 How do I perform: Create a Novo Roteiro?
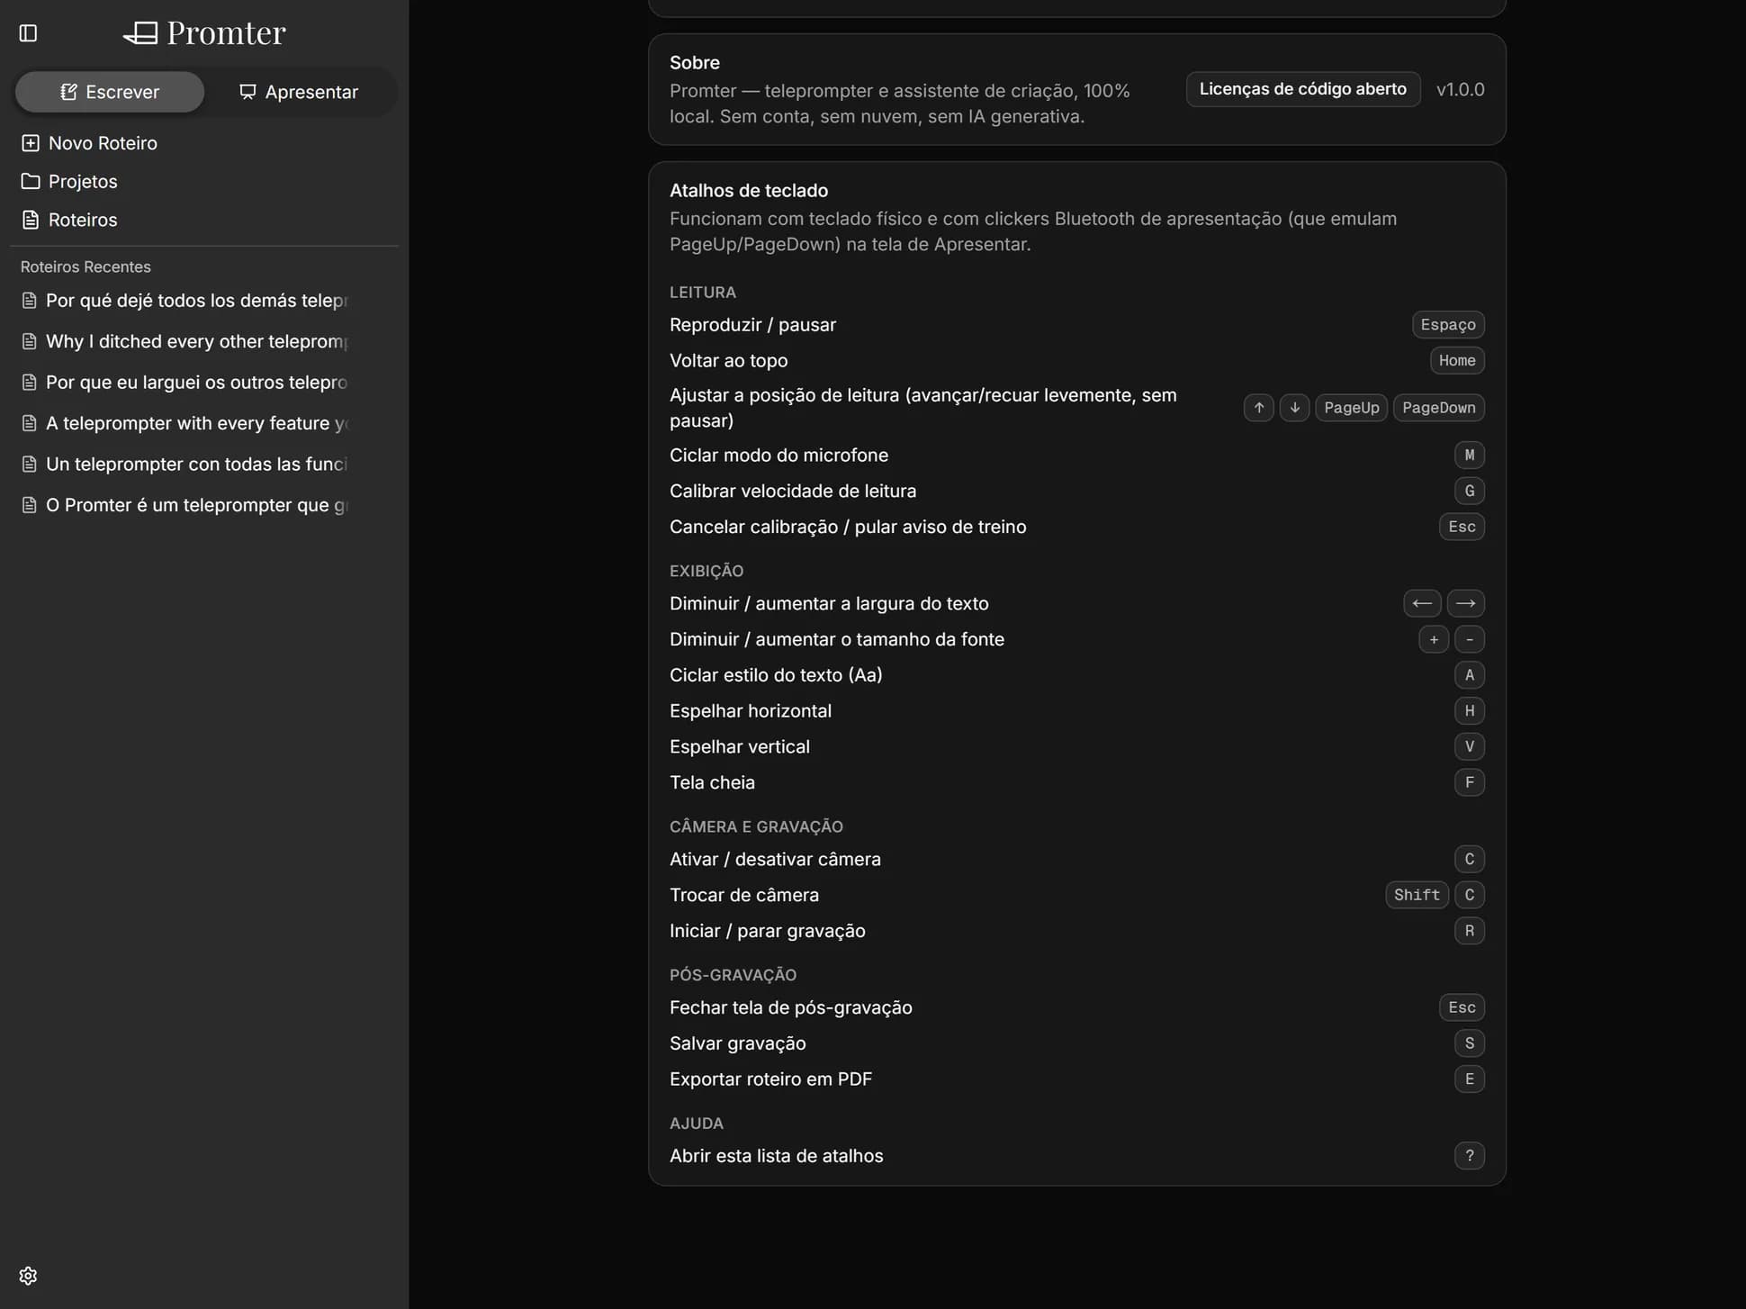(x=89, y=143)
